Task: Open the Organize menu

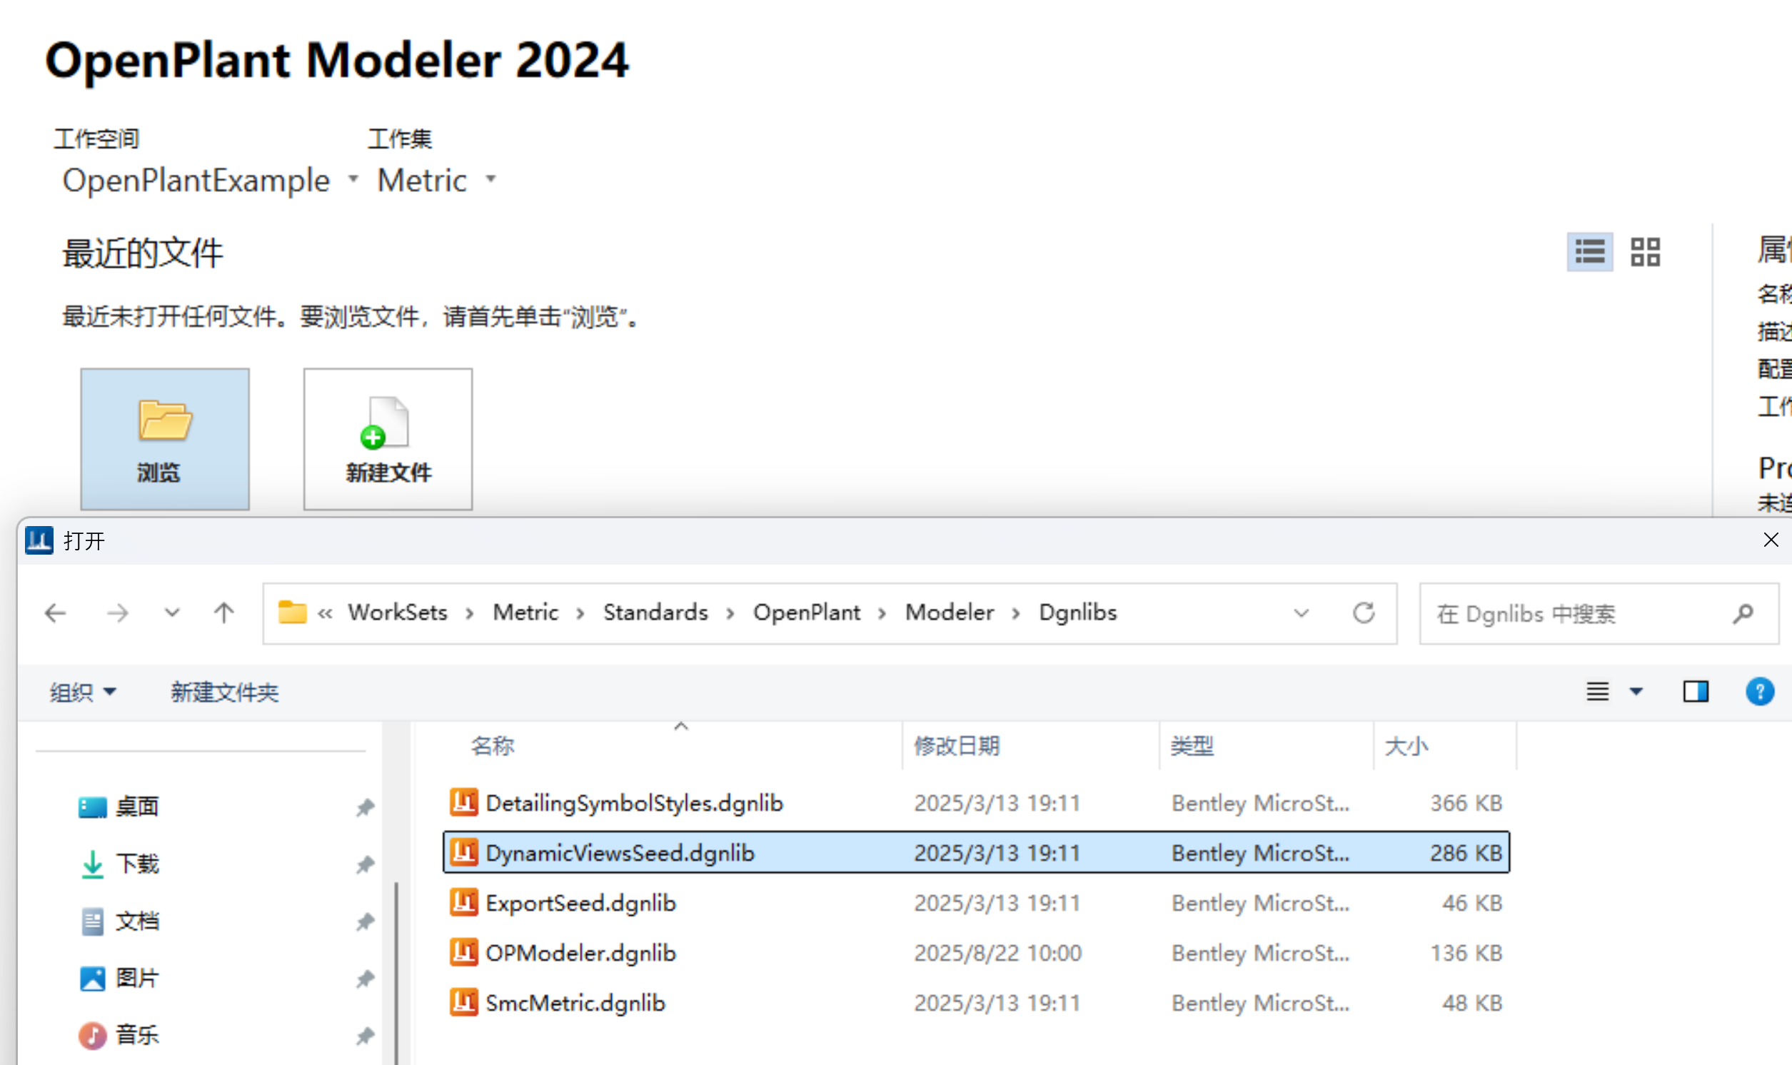Action: coord(82,692)
